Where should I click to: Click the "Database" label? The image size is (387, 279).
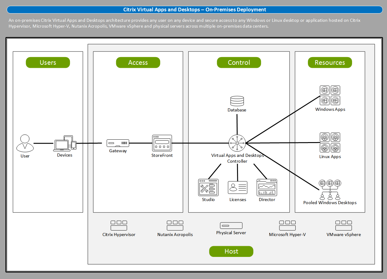pos(237,110)
